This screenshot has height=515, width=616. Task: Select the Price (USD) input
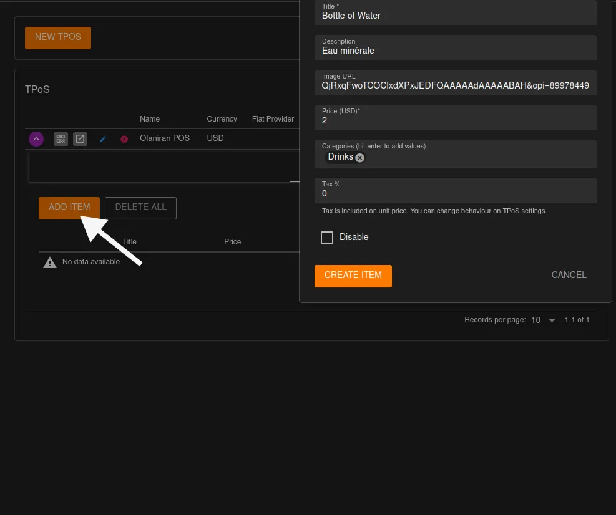pos(455,120)
